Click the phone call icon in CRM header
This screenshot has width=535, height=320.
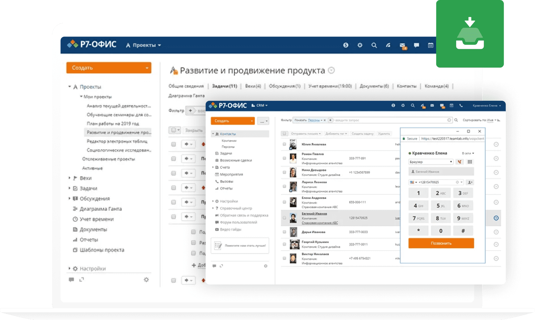tap(461, 106)
